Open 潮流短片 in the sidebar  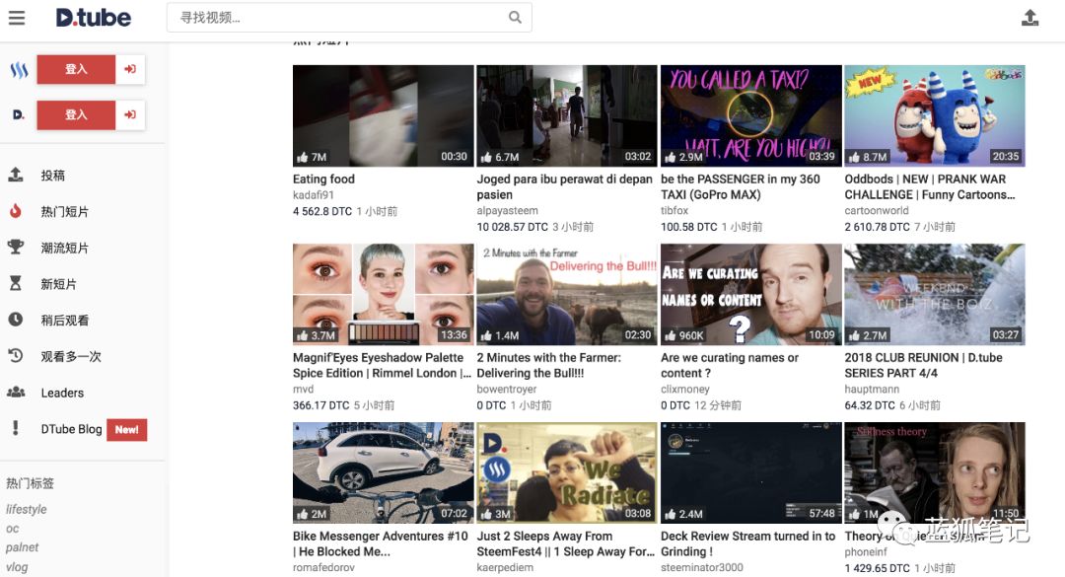click(x=64, y=248)
